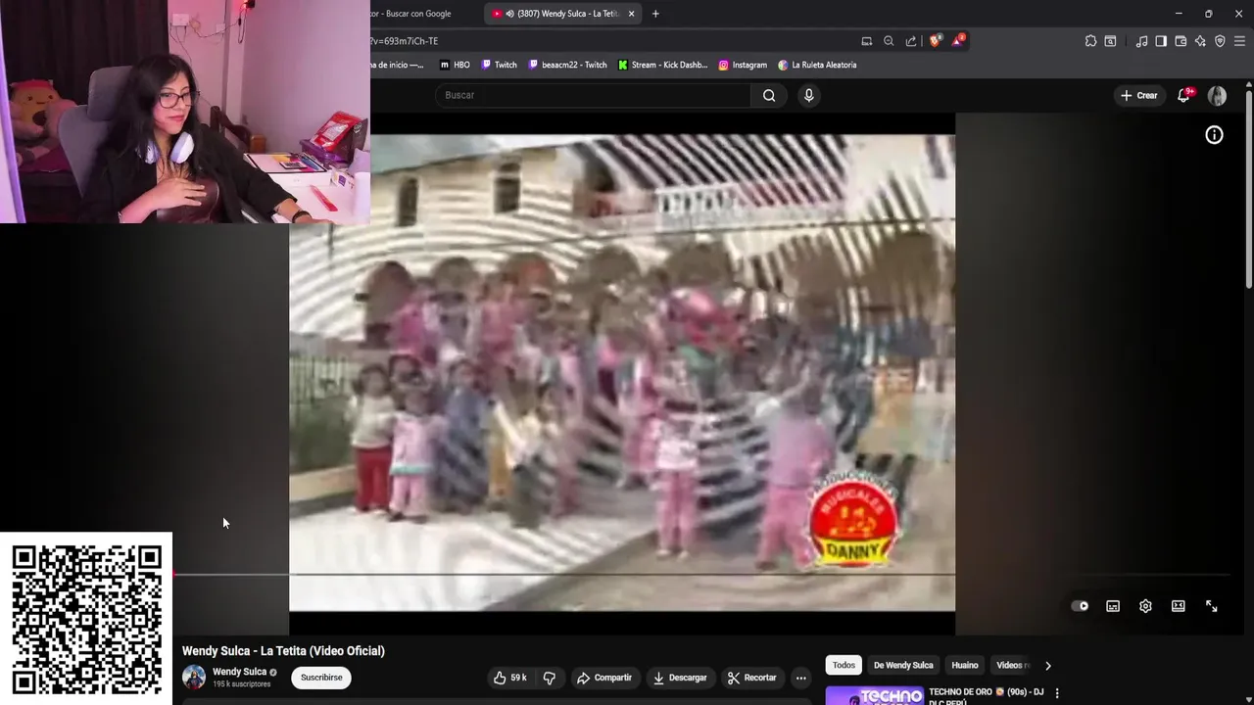Click the Suscribirse button
The height and width of the screenshot is (705, 1254).
pyautogui.click(x=321, y=678)
